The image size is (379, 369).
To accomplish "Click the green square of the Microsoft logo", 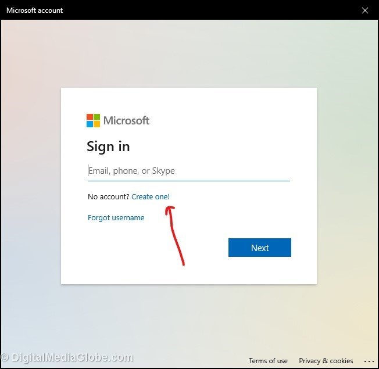I will [x=96, y=117].
